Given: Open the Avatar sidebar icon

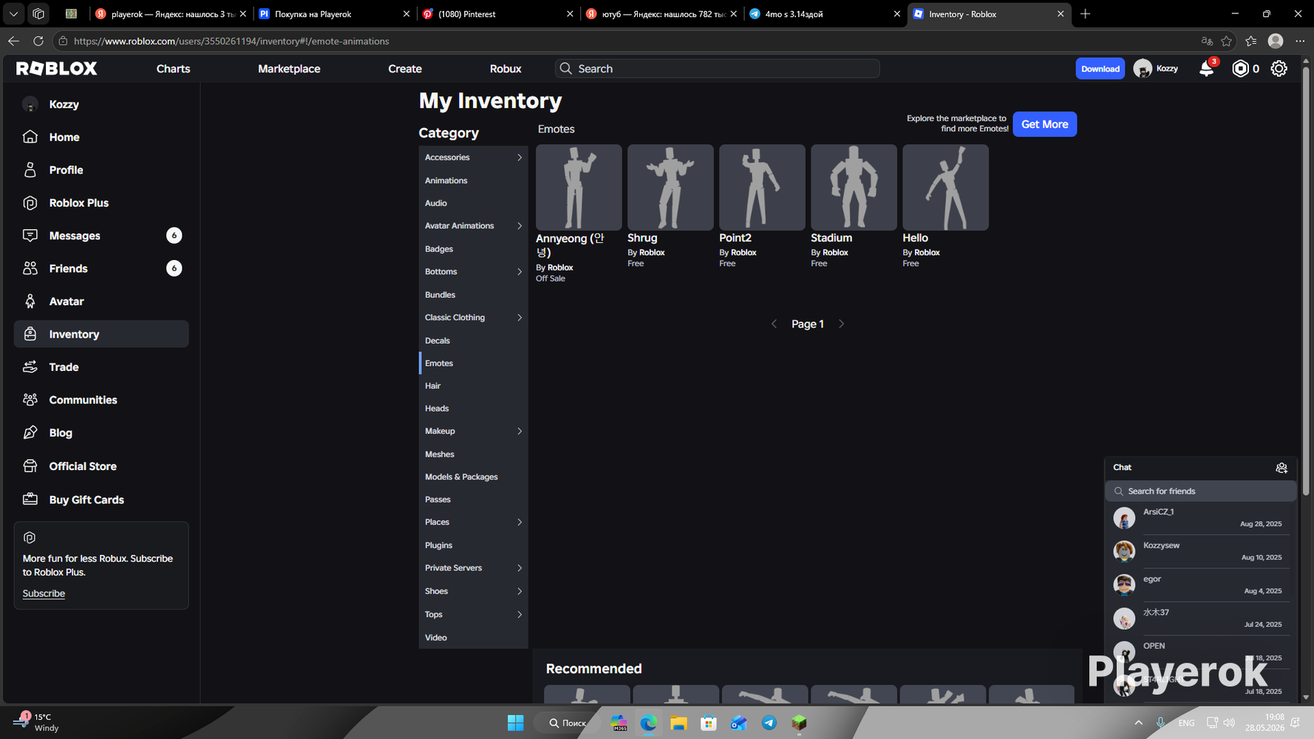Looking at the screenshot, I should click(30, 302).
